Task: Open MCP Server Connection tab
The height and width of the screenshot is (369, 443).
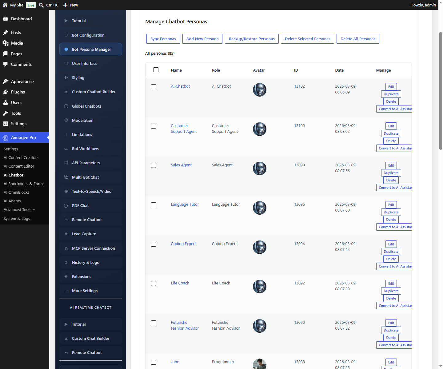Action: [x=91, y=248]
